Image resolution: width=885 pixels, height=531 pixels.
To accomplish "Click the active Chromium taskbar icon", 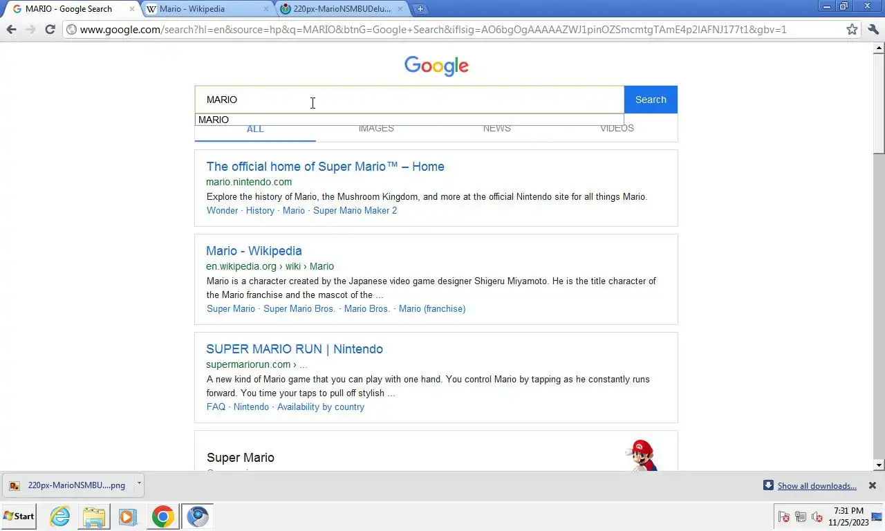I will click(197, 516).
